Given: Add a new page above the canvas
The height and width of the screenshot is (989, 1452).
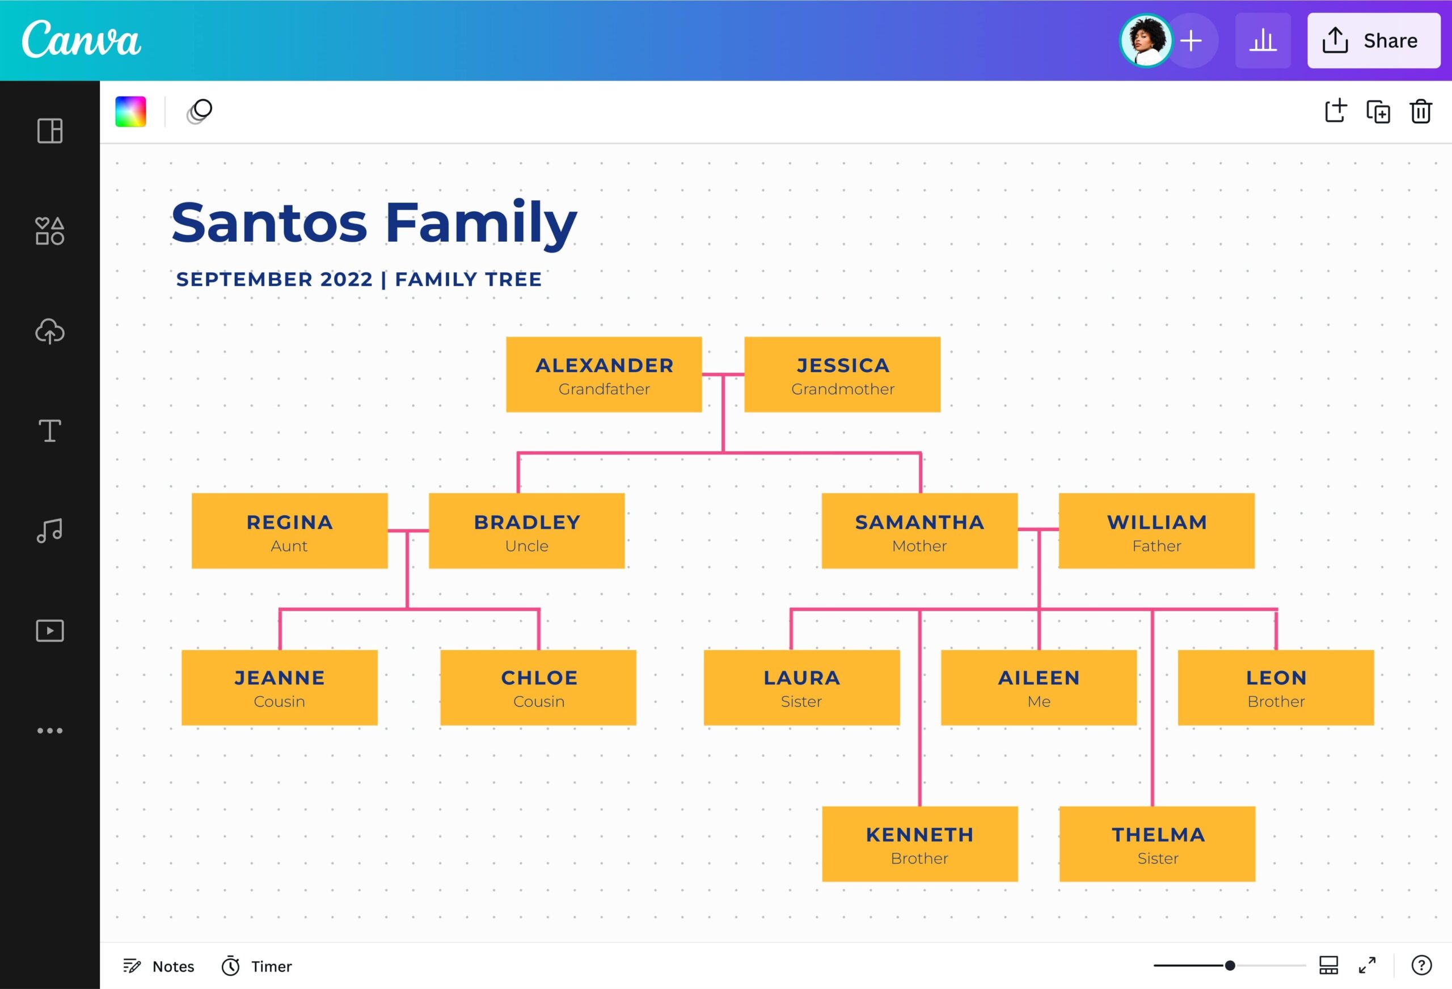Looking at the screenshot, I should pyautogui.click(x=1337, y=111).
